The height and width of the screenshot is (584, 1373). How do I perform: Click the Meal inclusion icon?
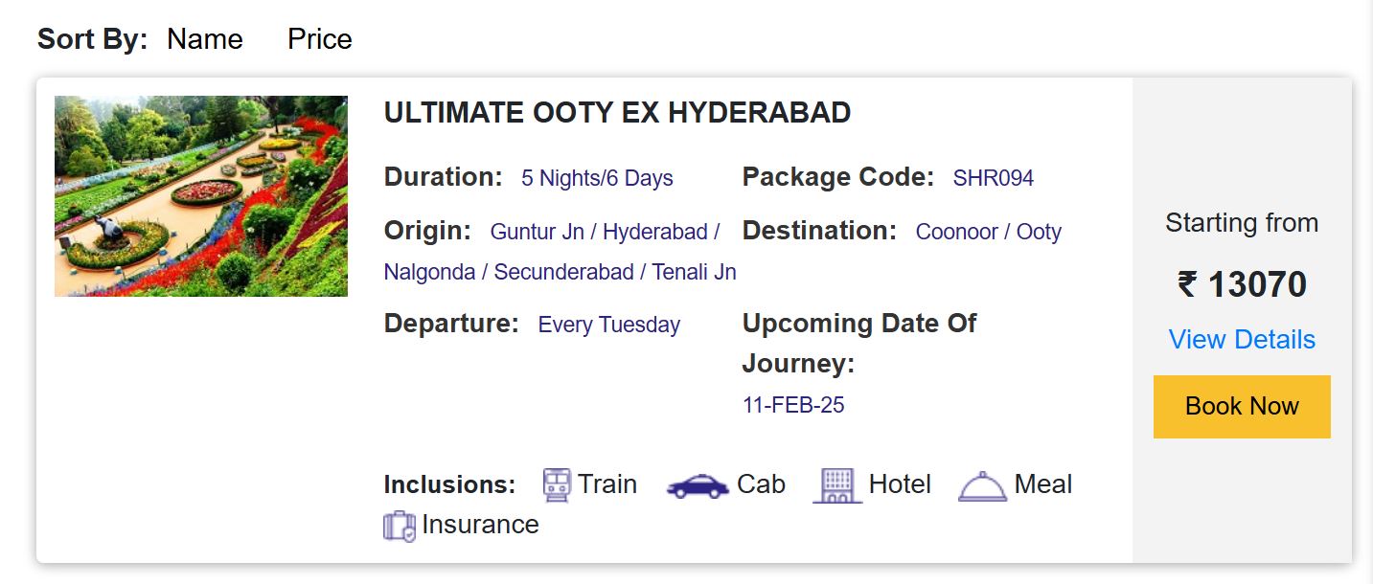tap(979, 484)
